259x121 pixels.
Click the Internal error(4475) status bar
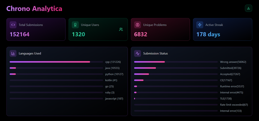pos(176,92)
